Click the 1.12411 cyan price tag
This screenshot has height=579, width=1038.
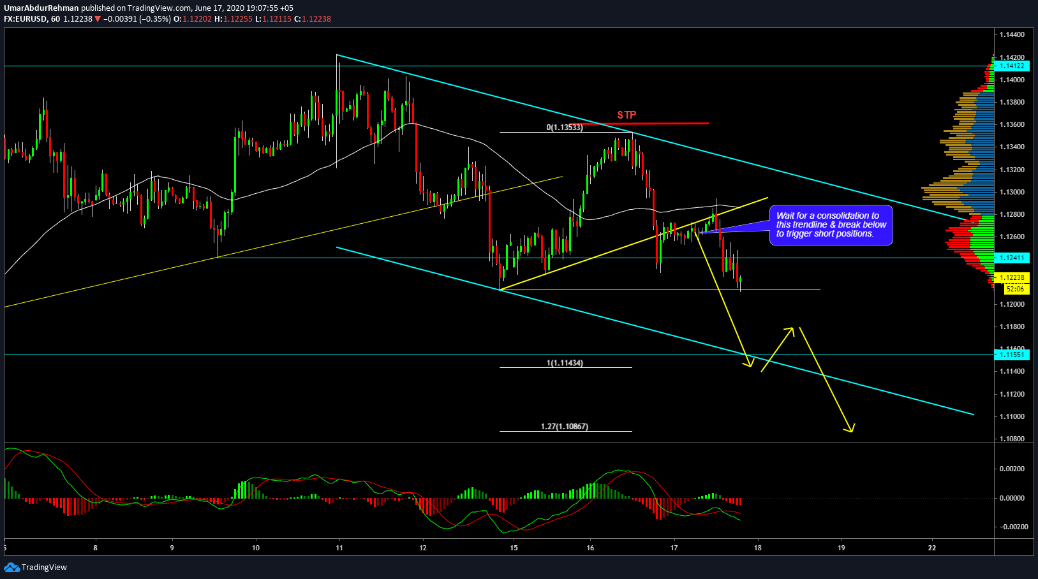coord(1011,258)
